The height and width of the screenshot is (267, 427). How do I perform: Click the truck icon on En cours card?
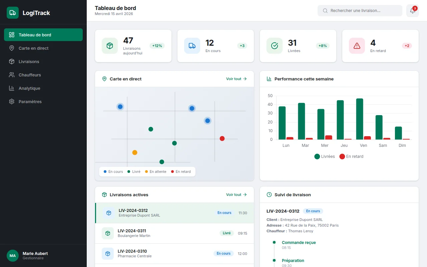click(x=192, y=46)
